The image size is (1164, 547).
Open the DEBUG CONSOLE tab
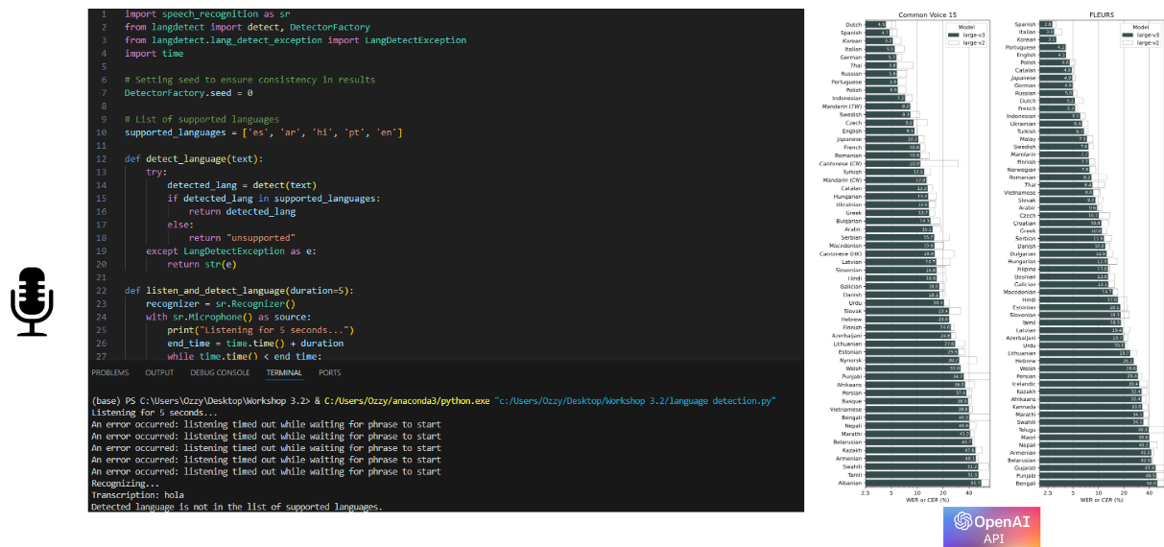pos(220,372)
